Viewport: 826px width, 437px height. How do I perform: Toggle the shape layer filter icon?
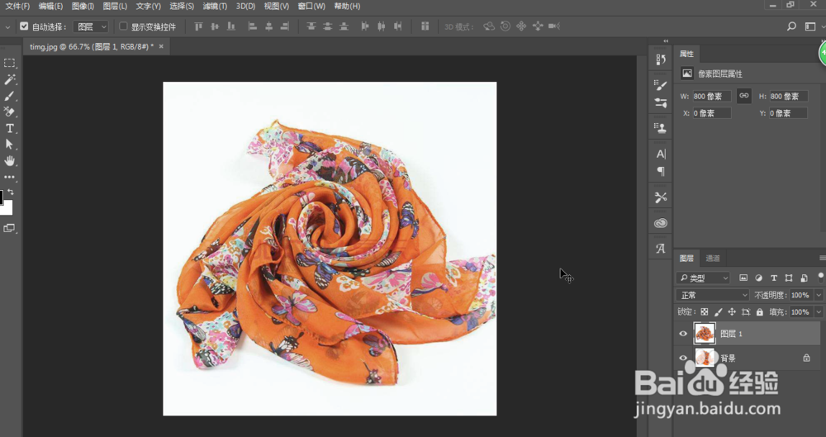[x=789, y=278]
